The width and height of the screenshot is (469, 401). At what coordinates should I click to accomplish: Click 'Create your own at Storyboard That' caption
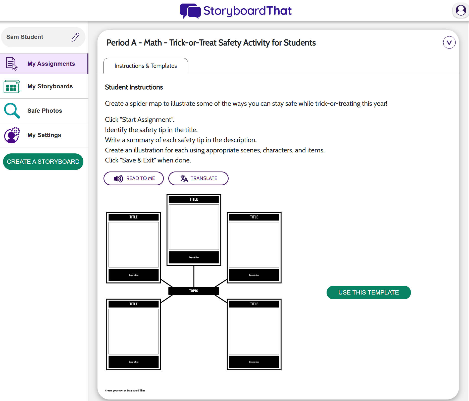click(x=125, y=390)
